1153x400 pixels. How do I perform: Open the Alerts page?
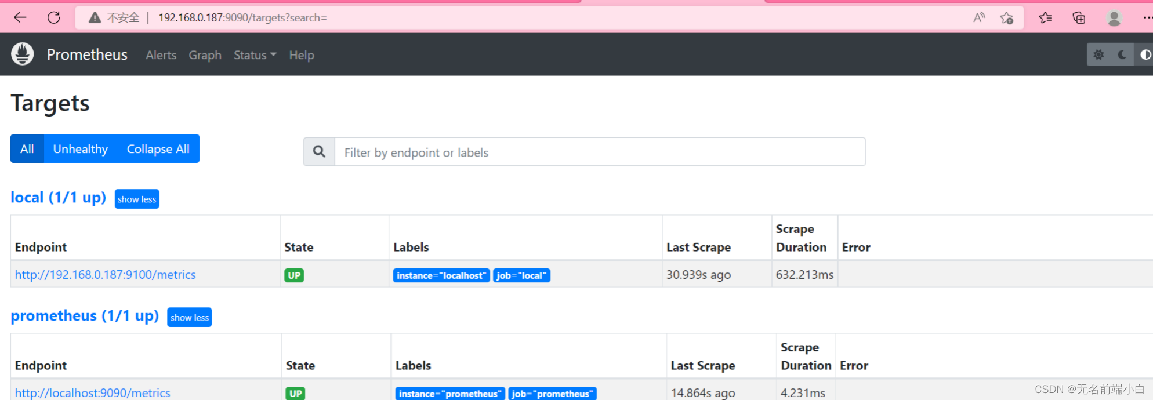click(161, 55)
